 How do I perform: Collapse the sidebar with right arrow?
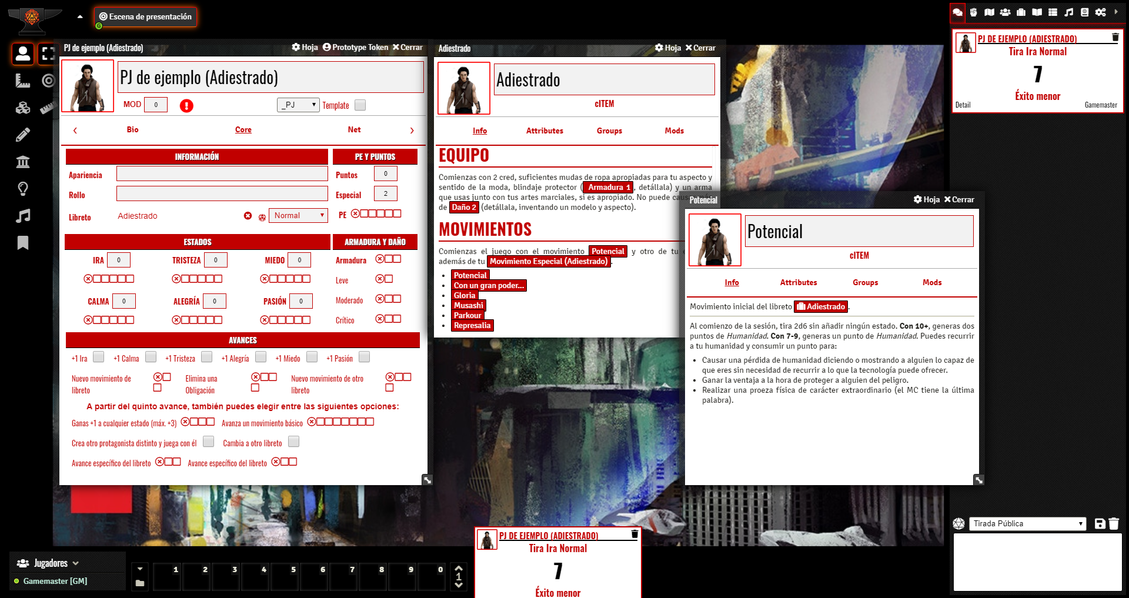click(1116, 12)
